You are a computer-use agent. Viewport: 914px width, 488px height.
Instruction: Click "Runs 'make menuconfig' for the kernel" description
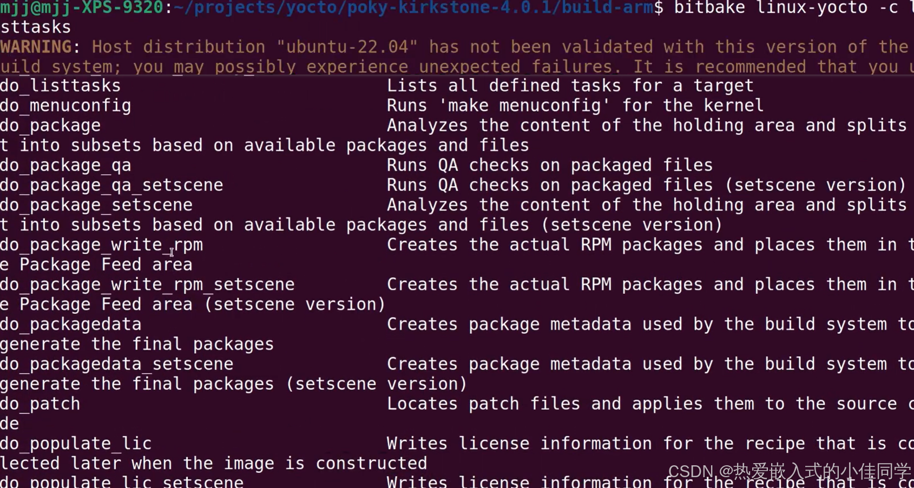pos(575,105)
